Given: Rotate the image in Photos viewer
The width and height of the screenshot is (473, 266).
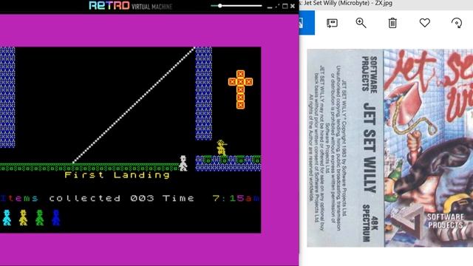Looking at the screenshot, I should [x=457, y=23].
